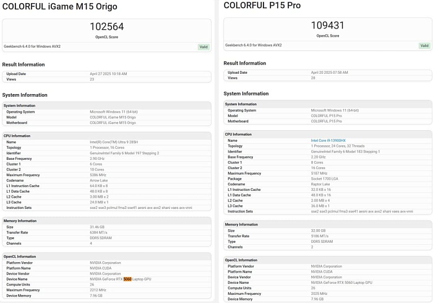The width and height of the screenshot is (433, 303).
Task: Click the Cluster 1 value '8 Cores'
Action: click(317, 163)
